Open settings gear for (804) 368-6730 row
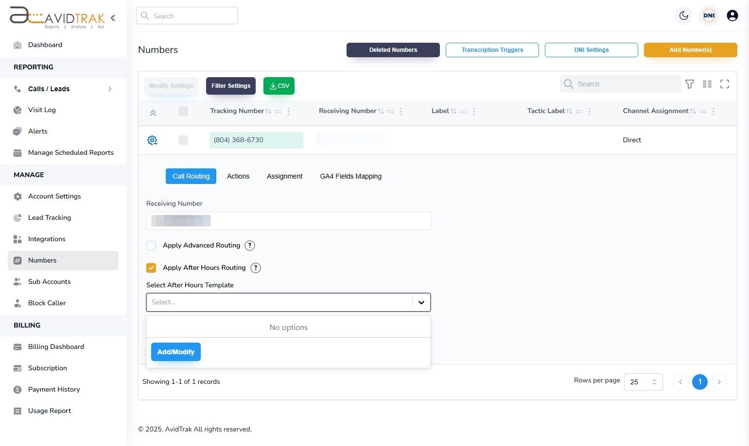Screen dimensions: 749x446 (x=152, y=140)
